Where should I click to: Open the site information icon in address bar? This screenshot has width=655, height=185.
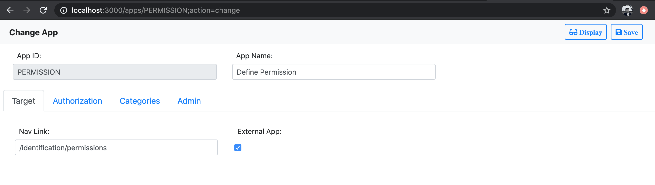pyautogui.click(x=64, y=10)
